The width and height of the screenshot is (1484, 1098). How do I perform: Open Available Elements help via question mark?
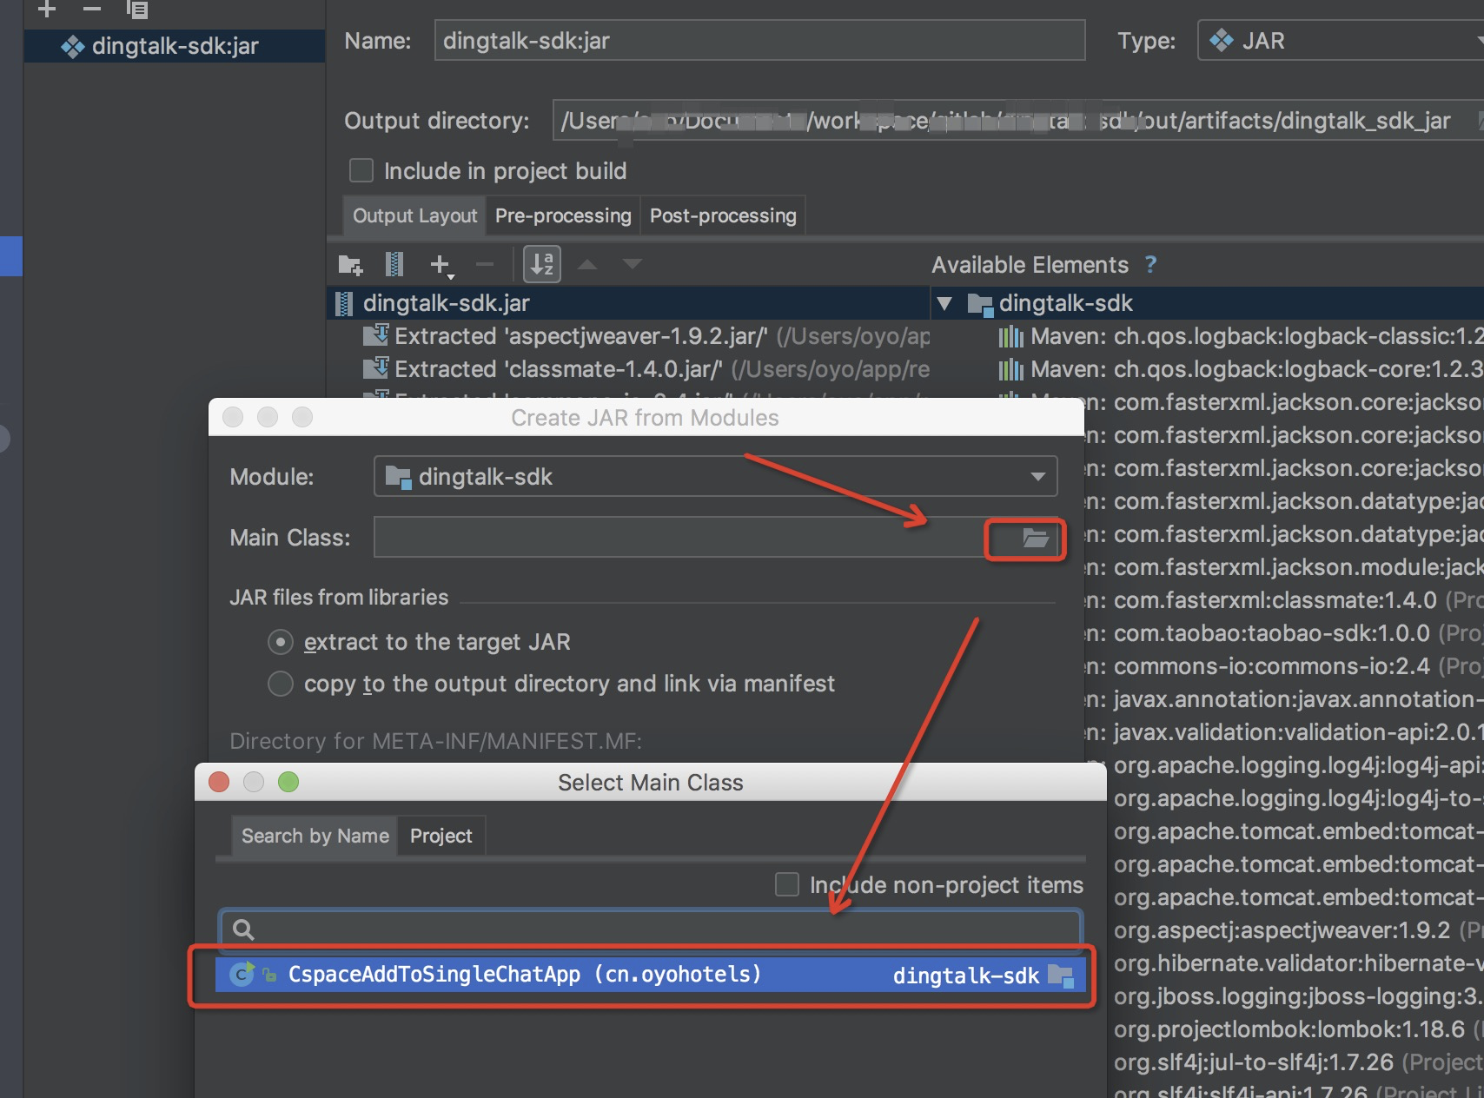1150,264
